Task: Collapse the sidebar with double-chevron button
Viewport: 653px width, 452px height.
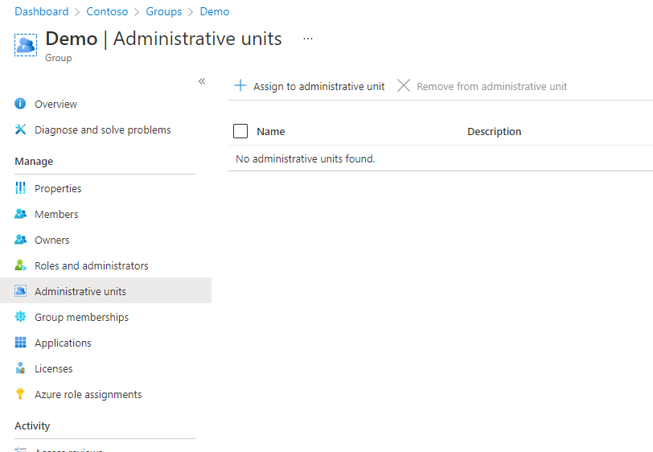Action: coord(202,81)
